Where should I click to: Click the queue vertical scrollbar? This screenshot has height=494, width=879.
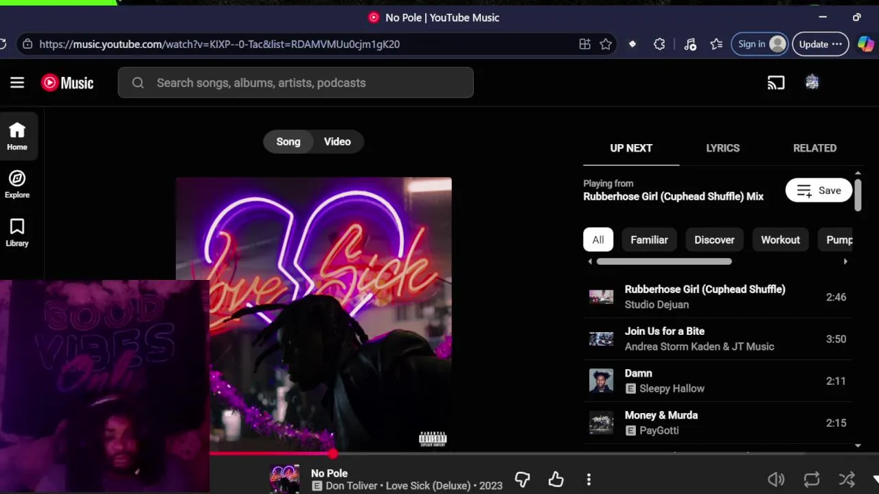coord(858,195)
